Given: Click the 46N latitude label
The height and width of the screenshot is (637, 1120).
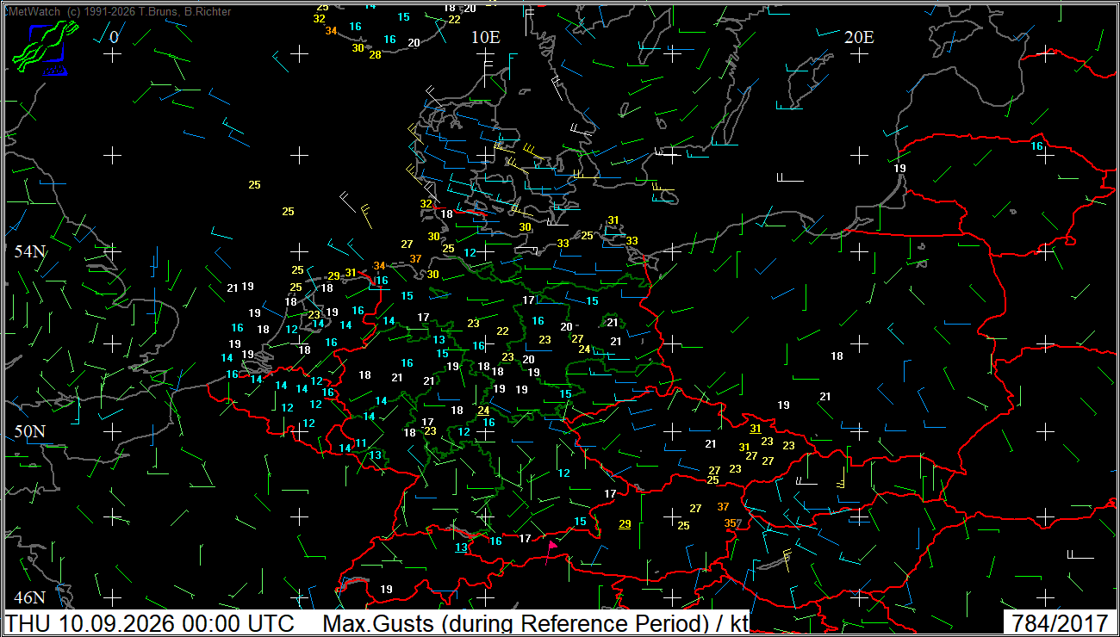Looking at the screenshot, I should pyautogui.click(x=28, y=597).
